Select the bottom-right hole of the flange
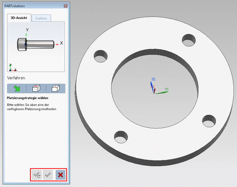237x187 pixels. 209,121
